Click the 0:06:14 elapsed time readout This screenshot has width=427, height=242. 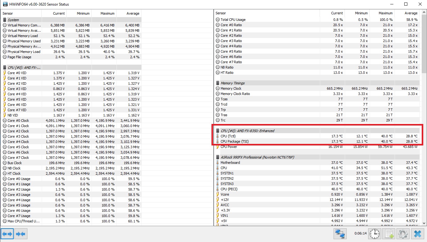pyautogui.click(x=360, y=233)
